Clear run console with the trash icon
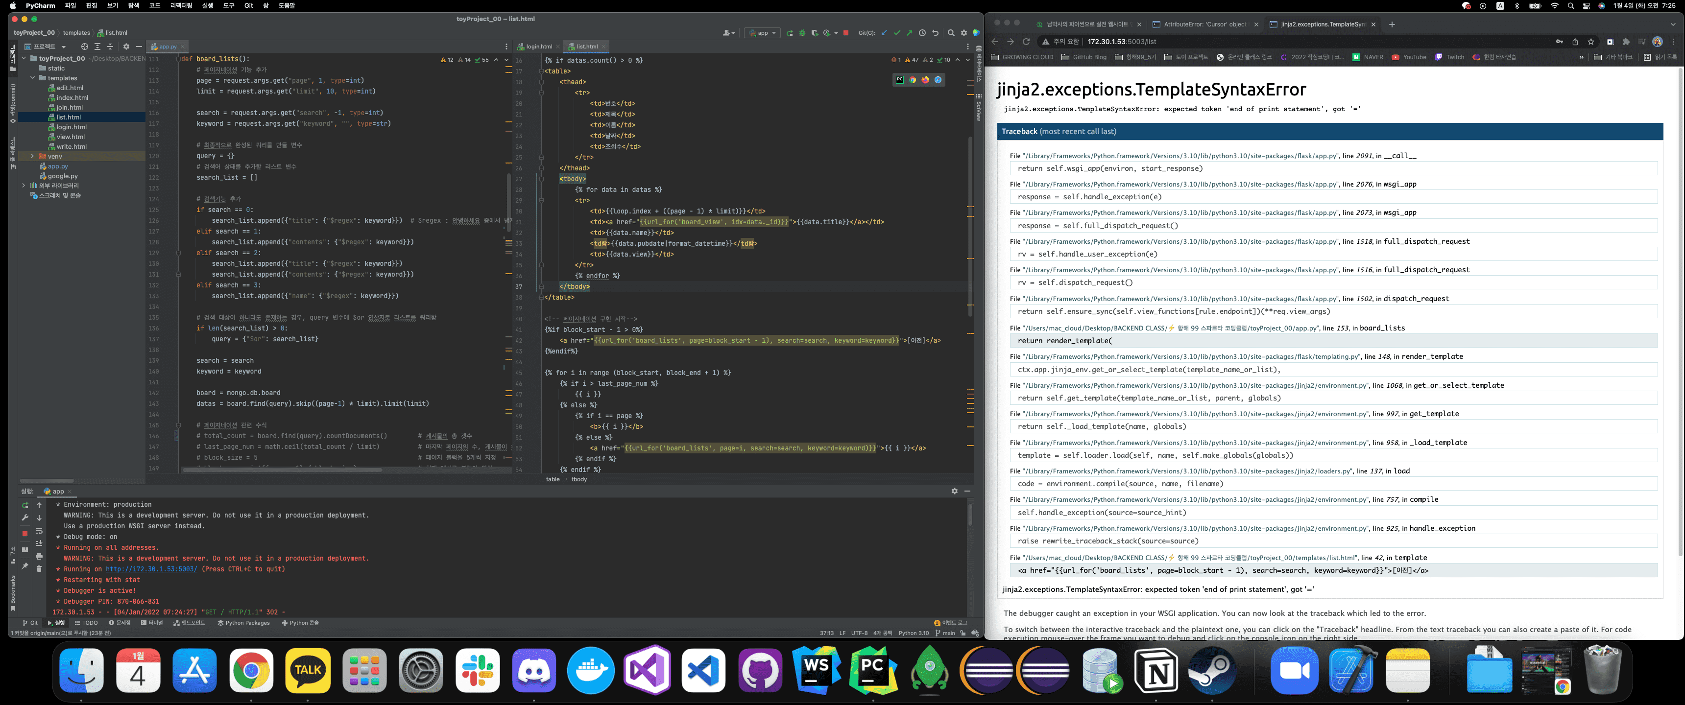 coord(39,568)
